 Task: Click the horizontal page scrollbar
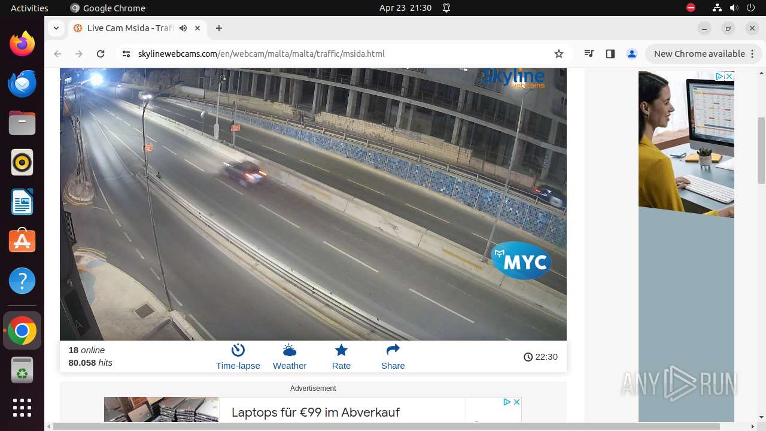pos(386,426)
